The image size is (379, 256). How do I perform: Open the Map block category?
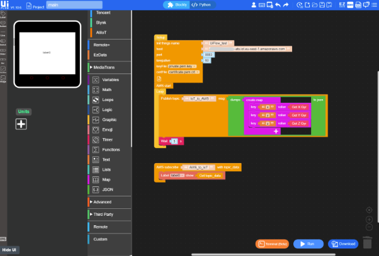[110, 179]
